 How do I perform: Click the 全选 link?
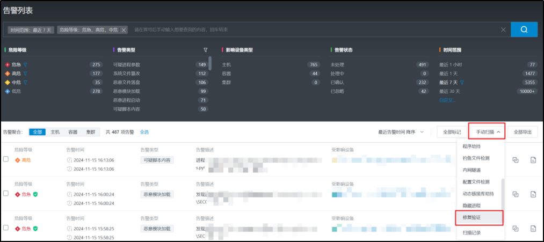pos(144,131)
